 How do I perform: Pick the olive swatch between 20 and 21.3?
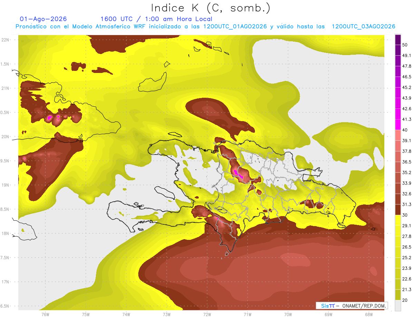click(x=398, y=295)
